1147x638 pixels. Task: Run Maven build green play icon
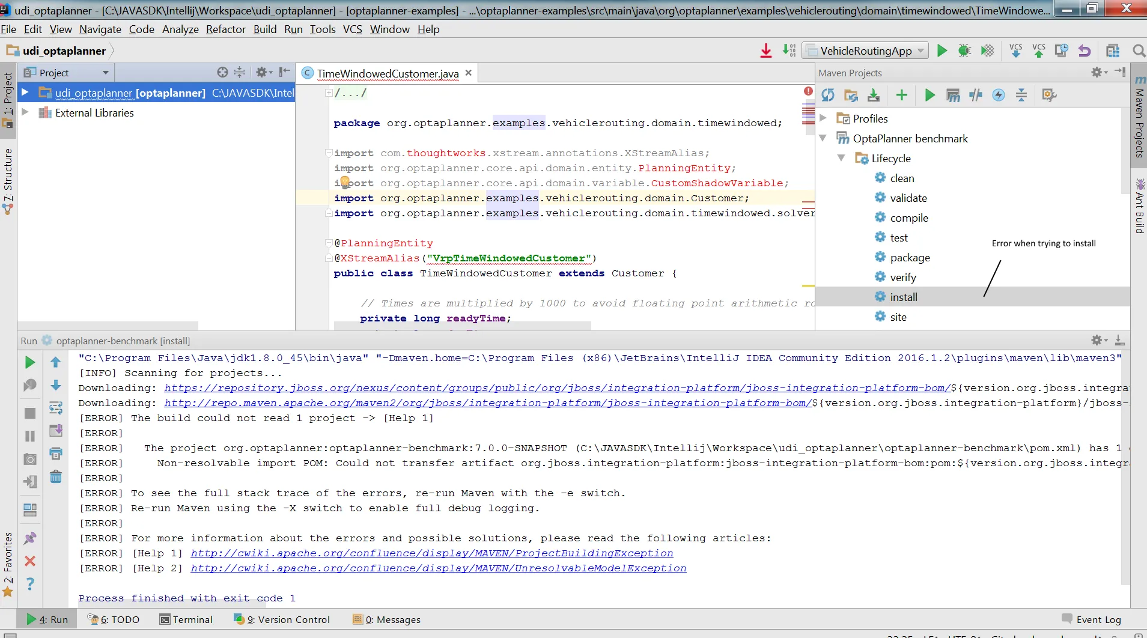(x=930, y=95)
